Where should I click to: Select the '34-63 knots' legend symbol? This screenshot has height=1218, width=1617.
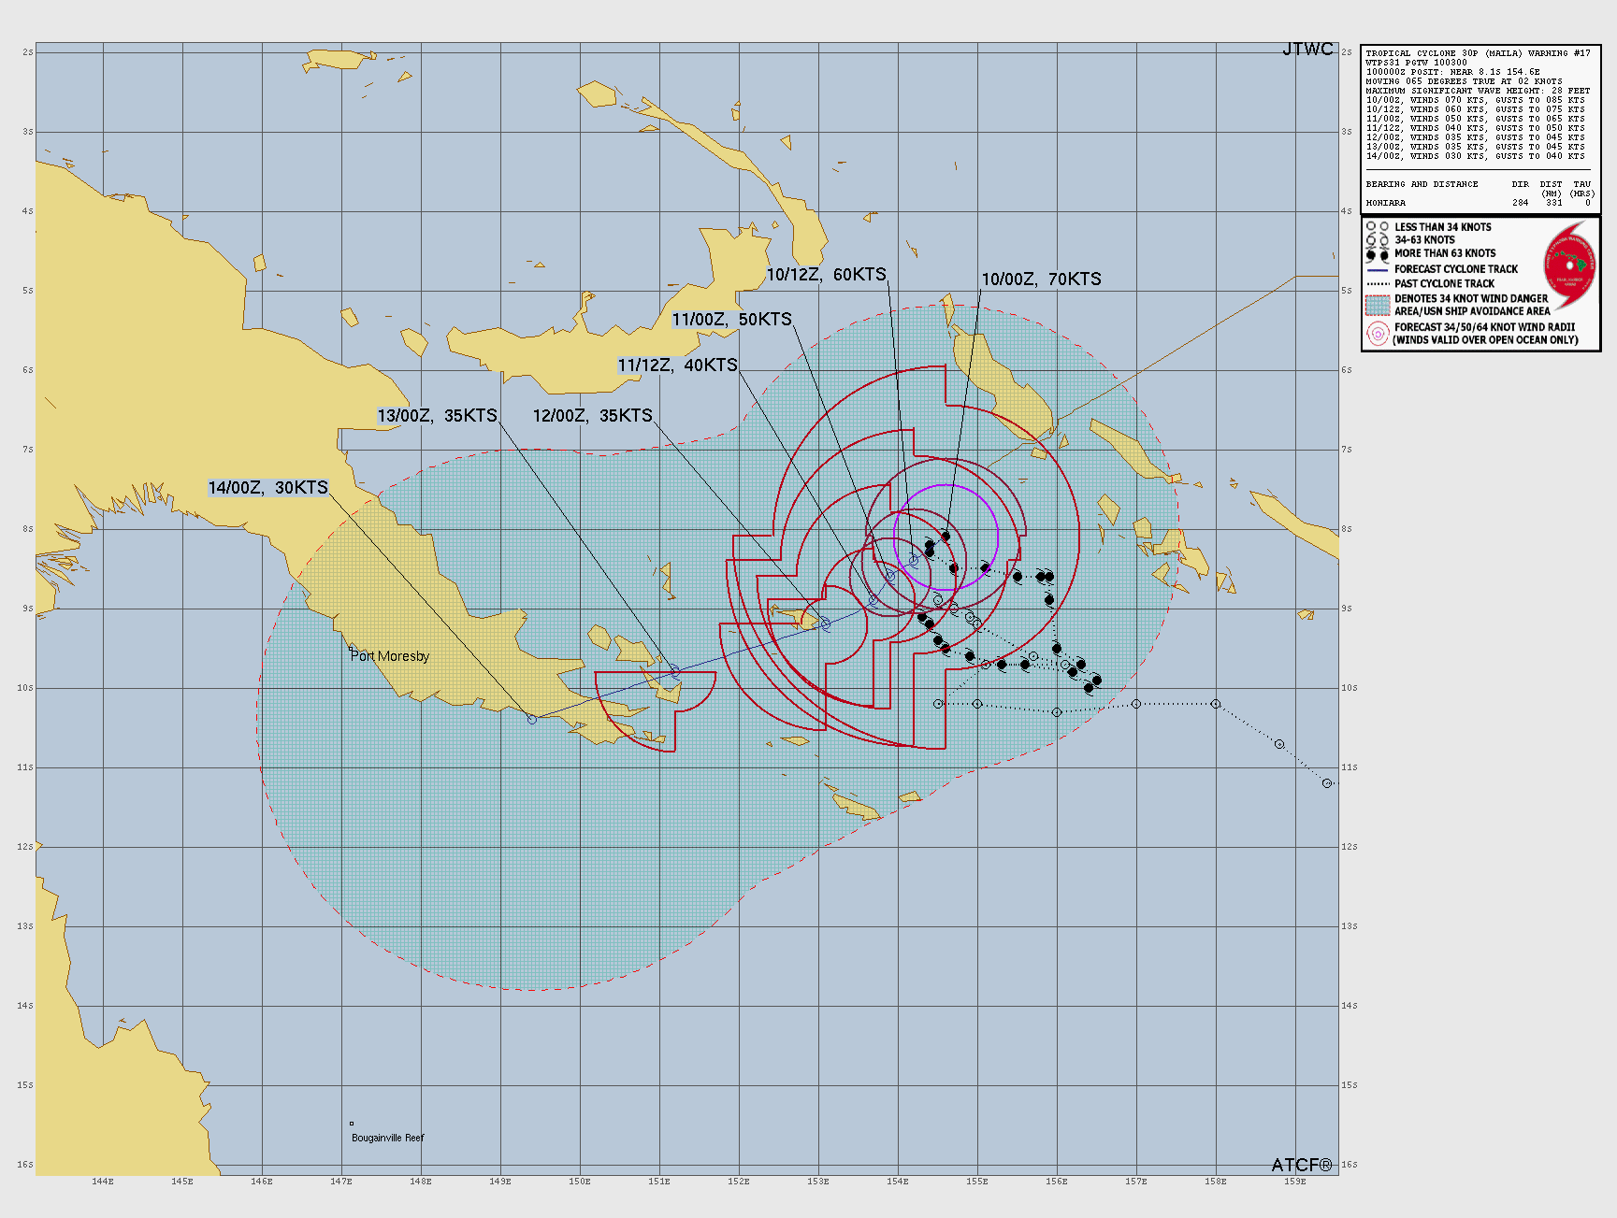pos(1372,239)
